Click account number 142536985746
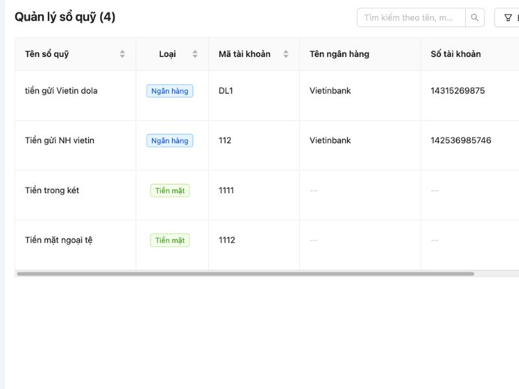 click(461, 141)
